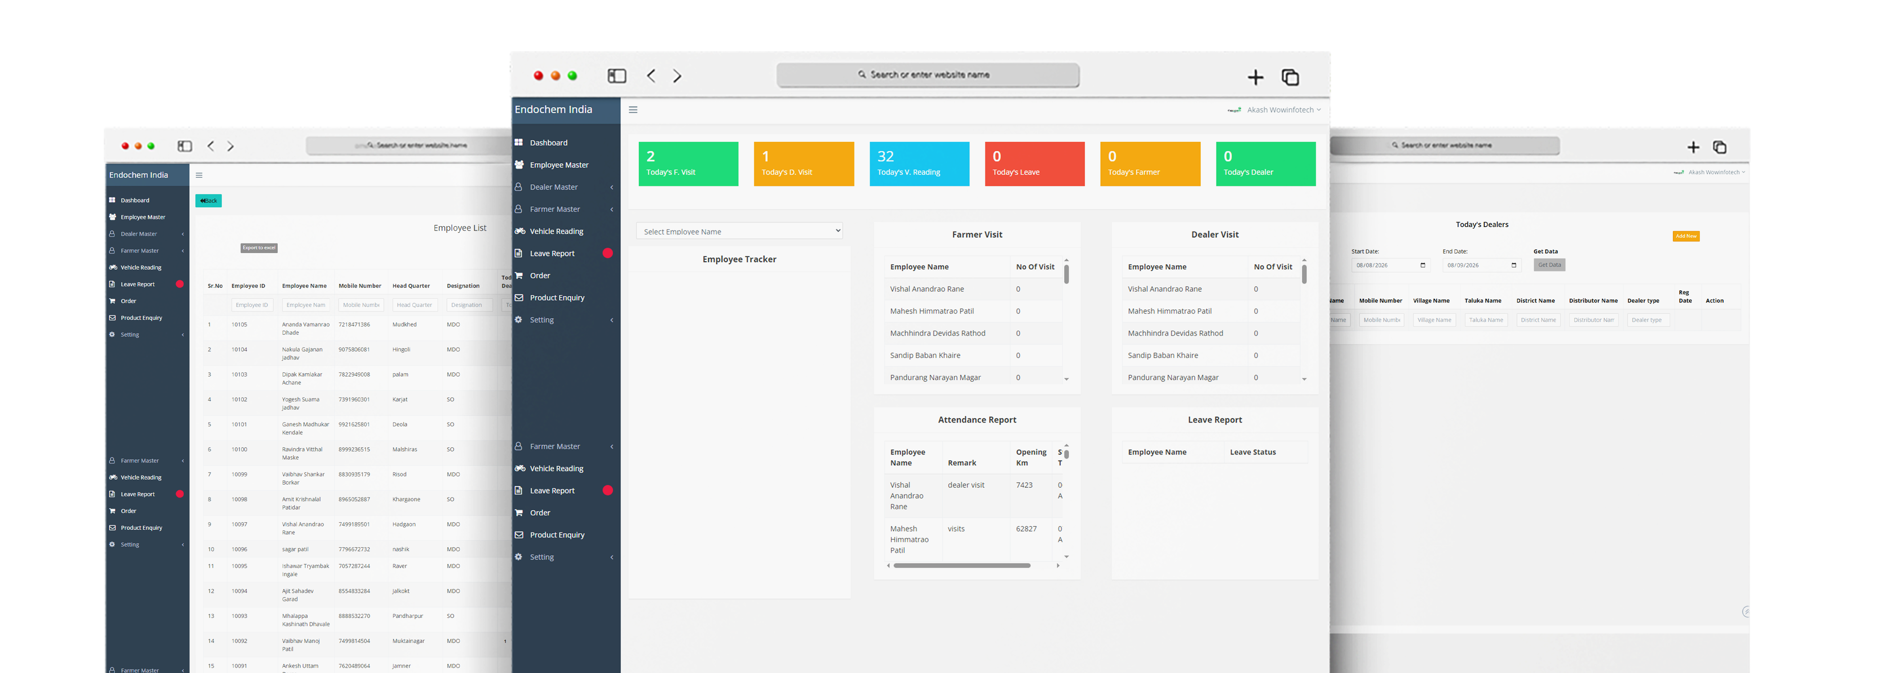Click the forward arrow in the front browser
Image resolution: width=1884 pixels, height=673 pixels.
tap(677, 76)
